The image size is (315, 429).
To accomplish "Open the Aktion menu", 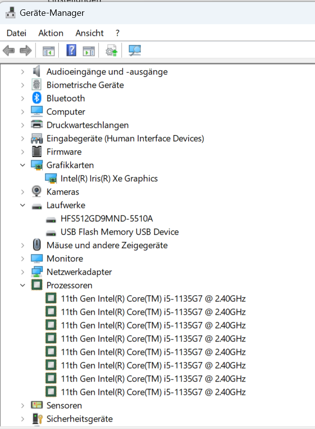I will click(51, 33).
